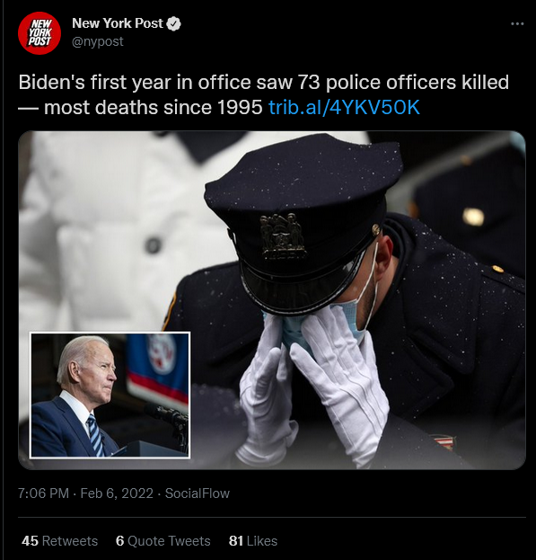Screen dimensions: 536x560
Task: Open the New York Post profile avatar
Action: 40,33
